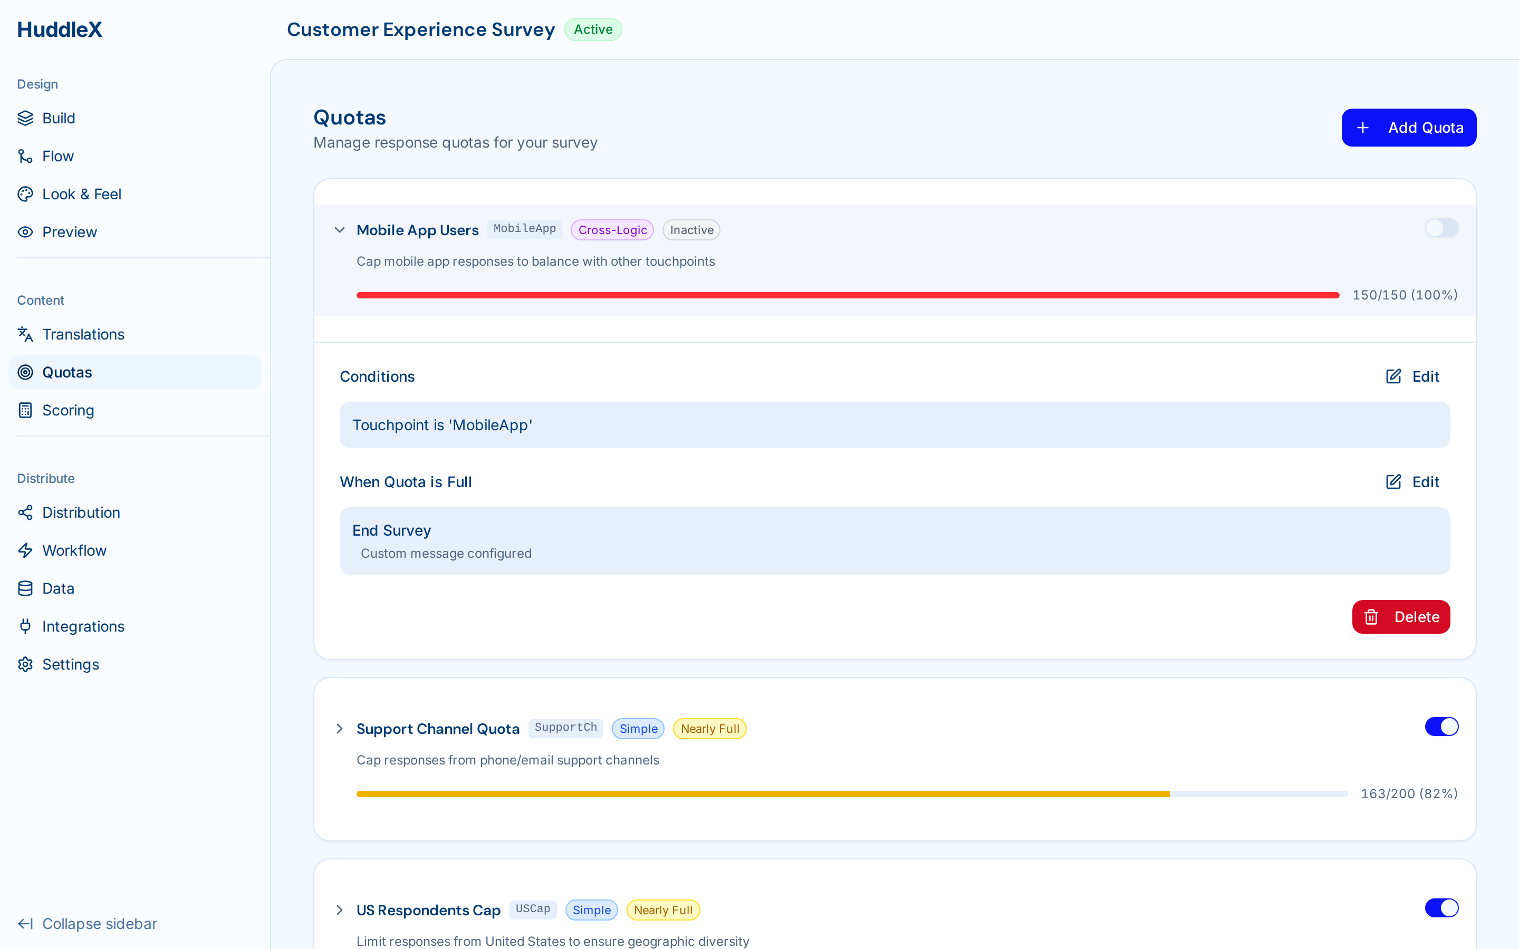1519x949 pixels.
Task: Click the Quotas target icon
Action: tap(25, 372)
